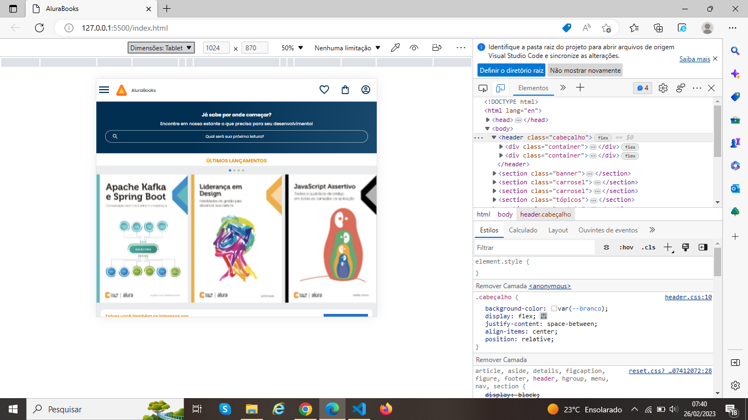Viewport: 748px width, 420px height.
Task: Select the Apache Kafka e Spring Boot cover
Action: tap(142, 238)
